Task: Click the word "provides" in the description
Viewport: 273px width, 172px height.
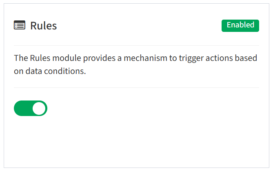Action: 99,58
